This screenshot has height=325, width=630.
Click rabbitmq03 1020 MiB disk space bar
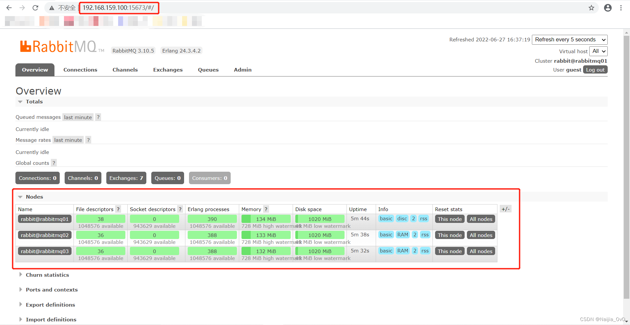coord(320,251)
